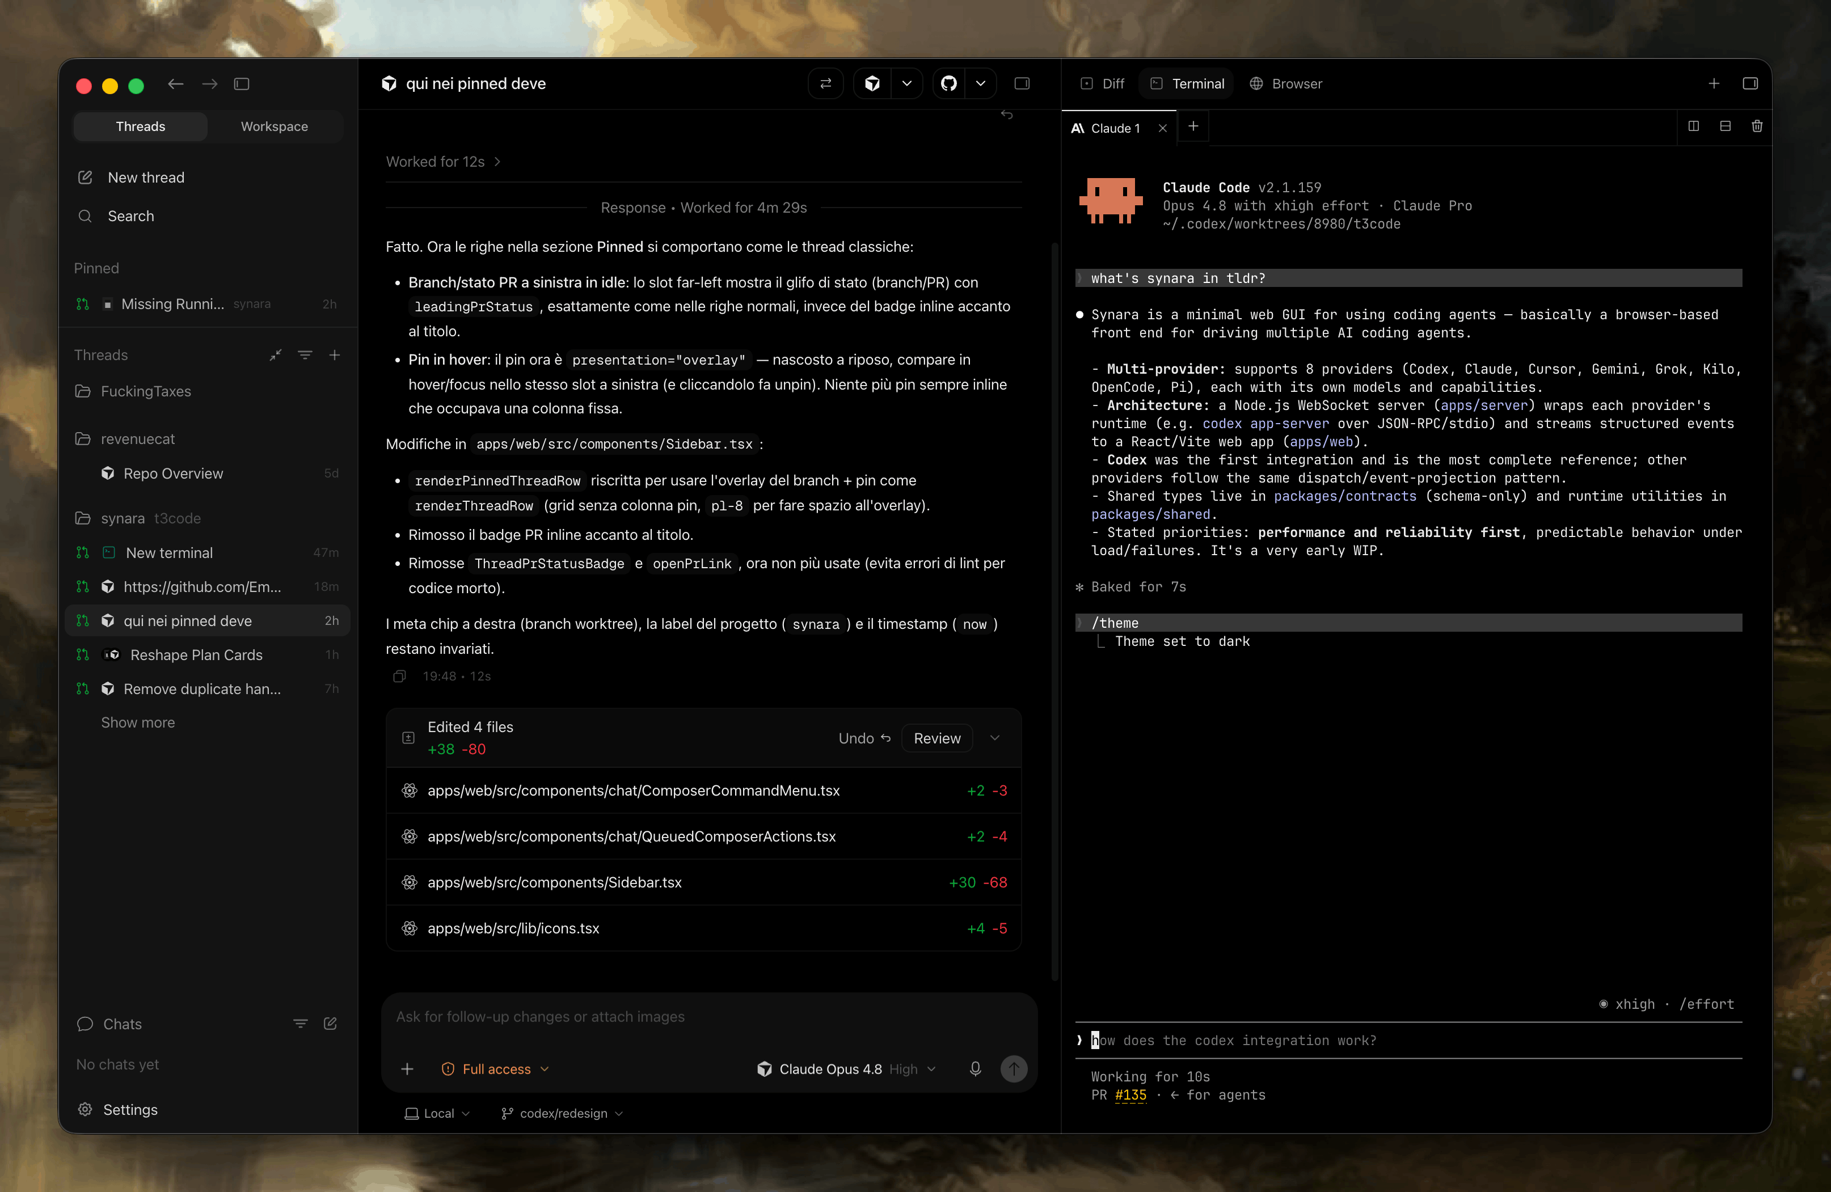Click plus icon at top right of panel
This screenshot has width=1831, height=1192.
[x=1714, y=84]
